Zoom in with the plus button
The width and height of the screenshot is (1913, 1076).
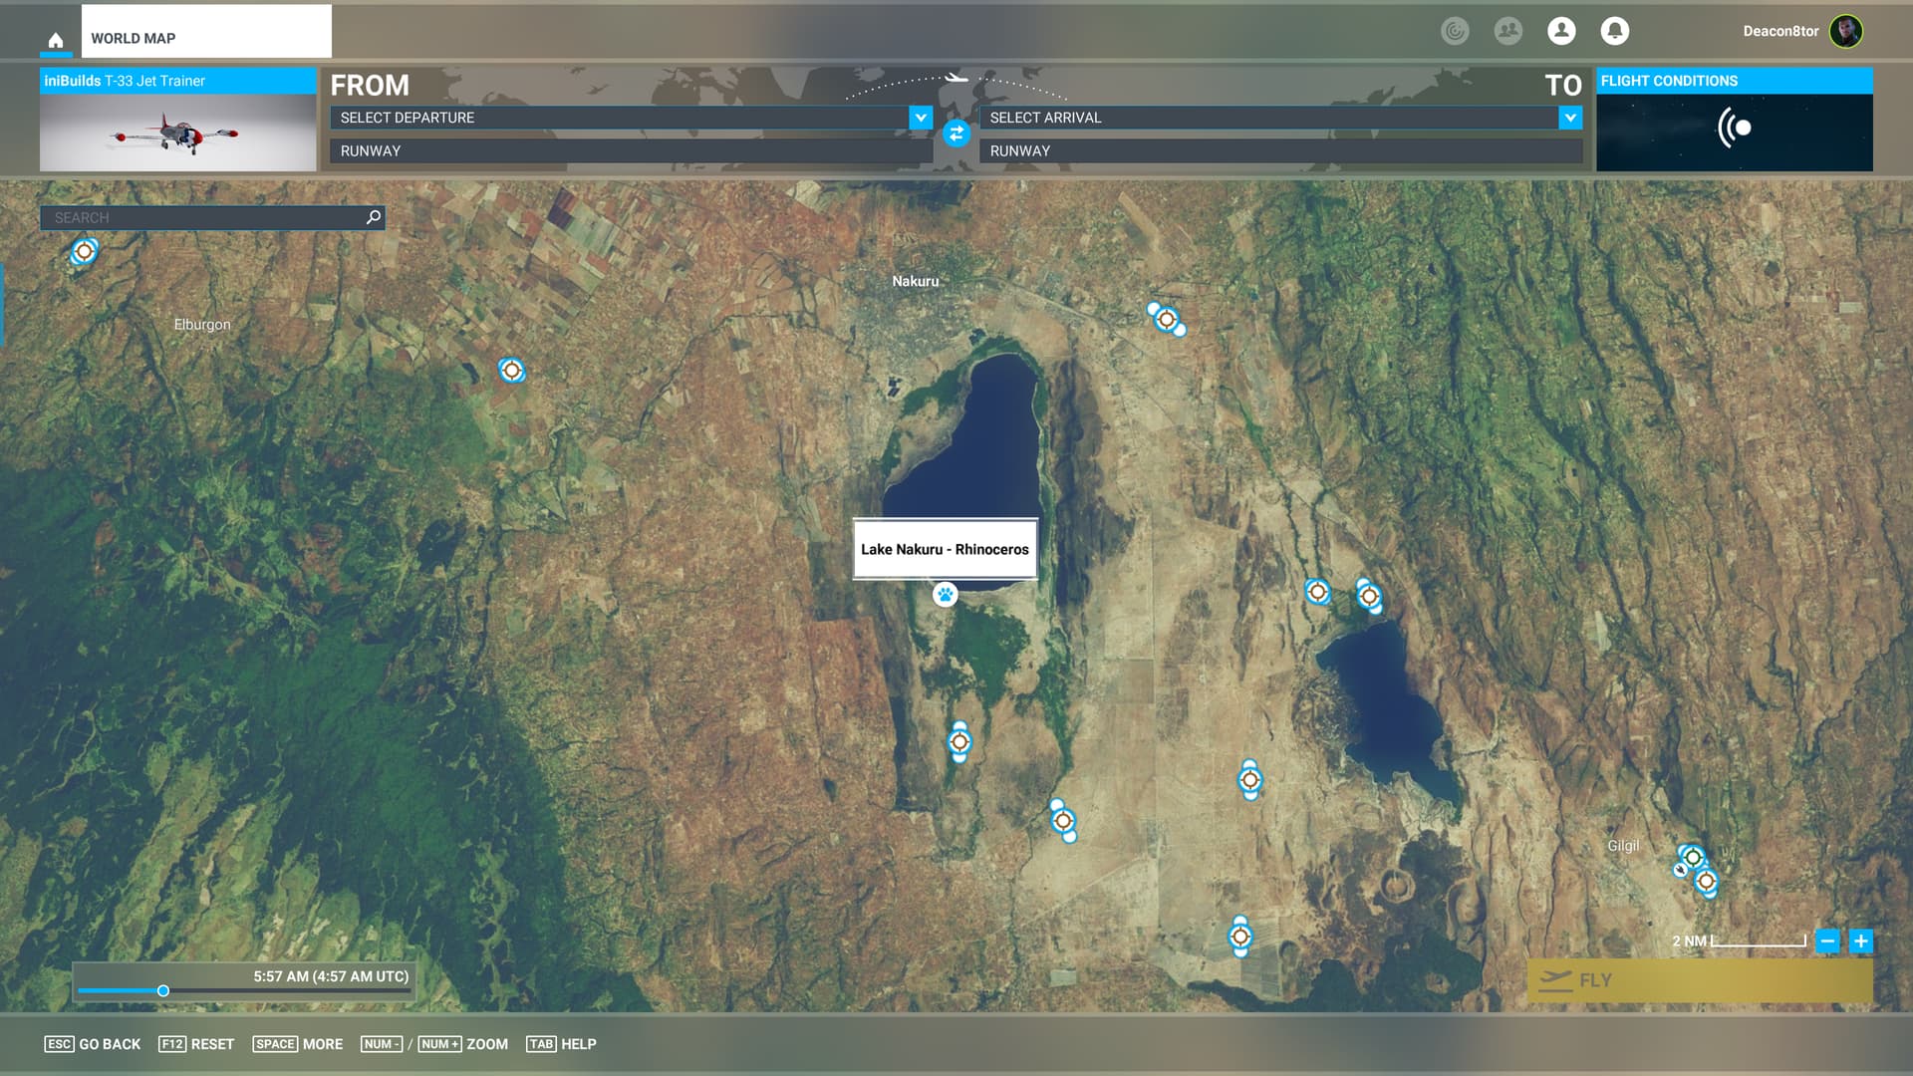(x=1860, y=941)
